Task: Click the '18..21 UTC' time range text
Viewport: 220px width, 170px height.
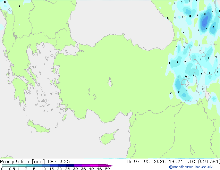Action: click(182, 162)
